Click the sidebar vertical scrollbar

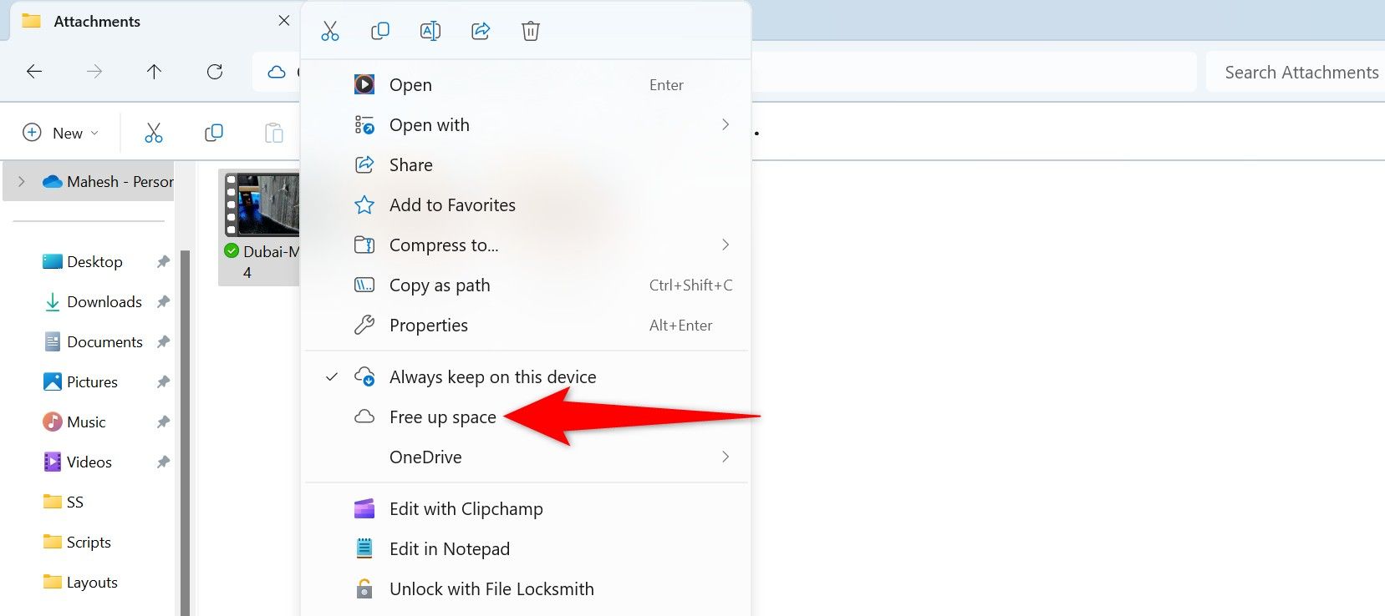pos(185,432)
